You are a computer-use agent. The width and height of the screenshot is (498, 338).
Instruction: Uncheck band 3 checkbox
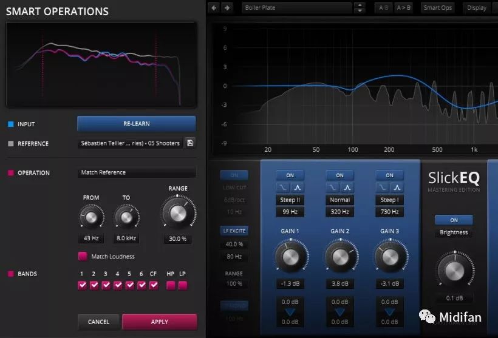pyautogui.click(x=106, y=285)
